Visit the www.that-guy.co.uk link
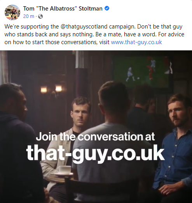The image size is (192, 203). tap(136, 42)
